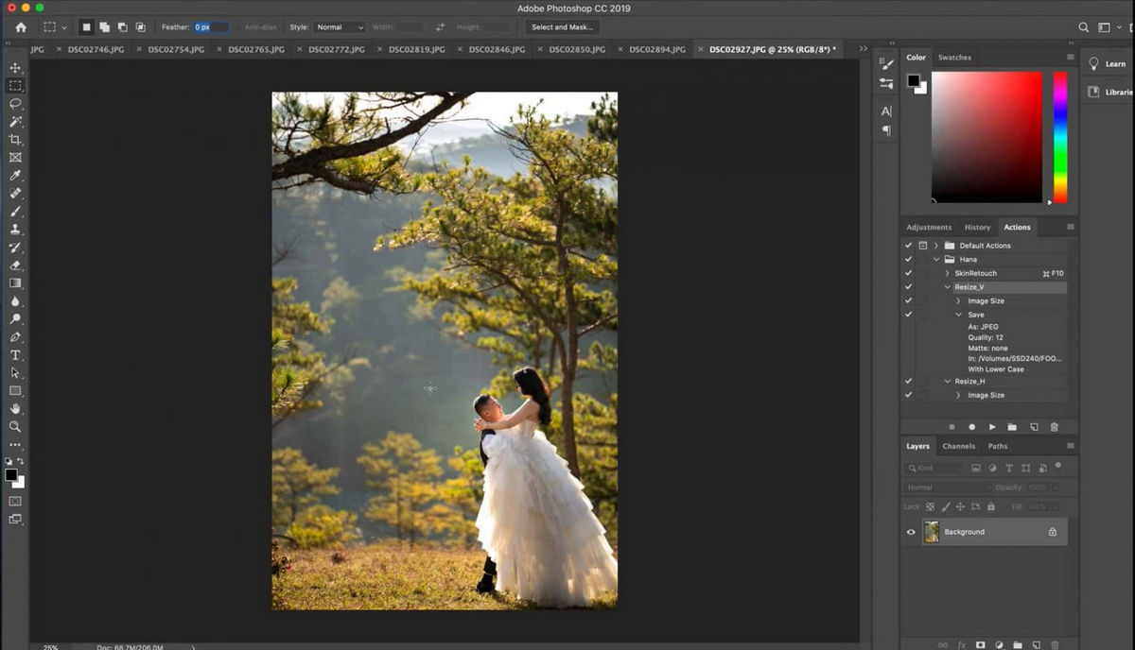Enable the checkmark next to SkinRetouch action
This screenshot has height=650, width=1135.
click(907, 273)
